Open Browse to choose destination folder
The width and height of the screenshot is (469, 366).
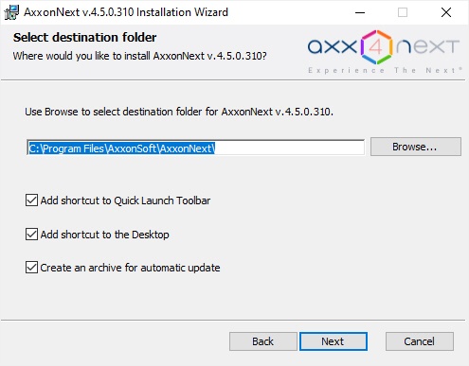point(416,147)
